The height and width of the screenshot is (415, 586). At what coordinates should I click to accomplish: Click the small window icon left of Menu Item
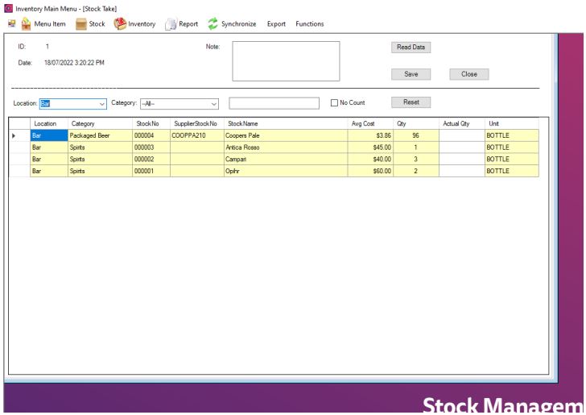tap(9, 23)
